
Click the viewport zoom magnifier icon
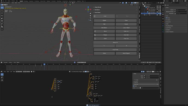coord(90,13)
